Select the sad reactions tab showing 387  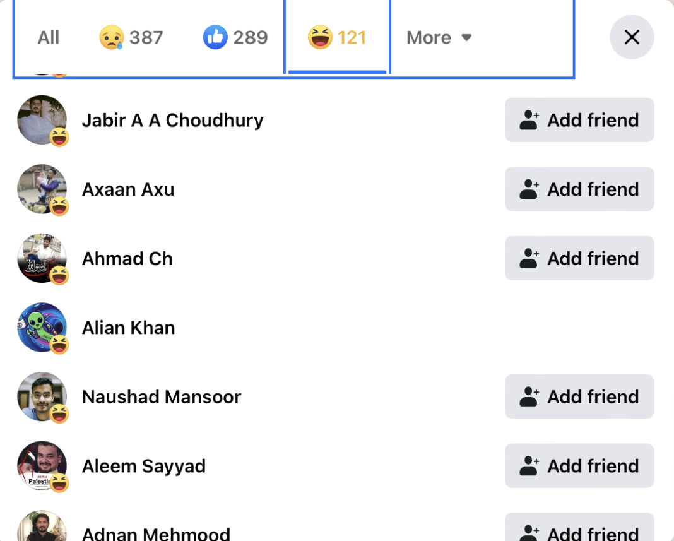(131, 38)
